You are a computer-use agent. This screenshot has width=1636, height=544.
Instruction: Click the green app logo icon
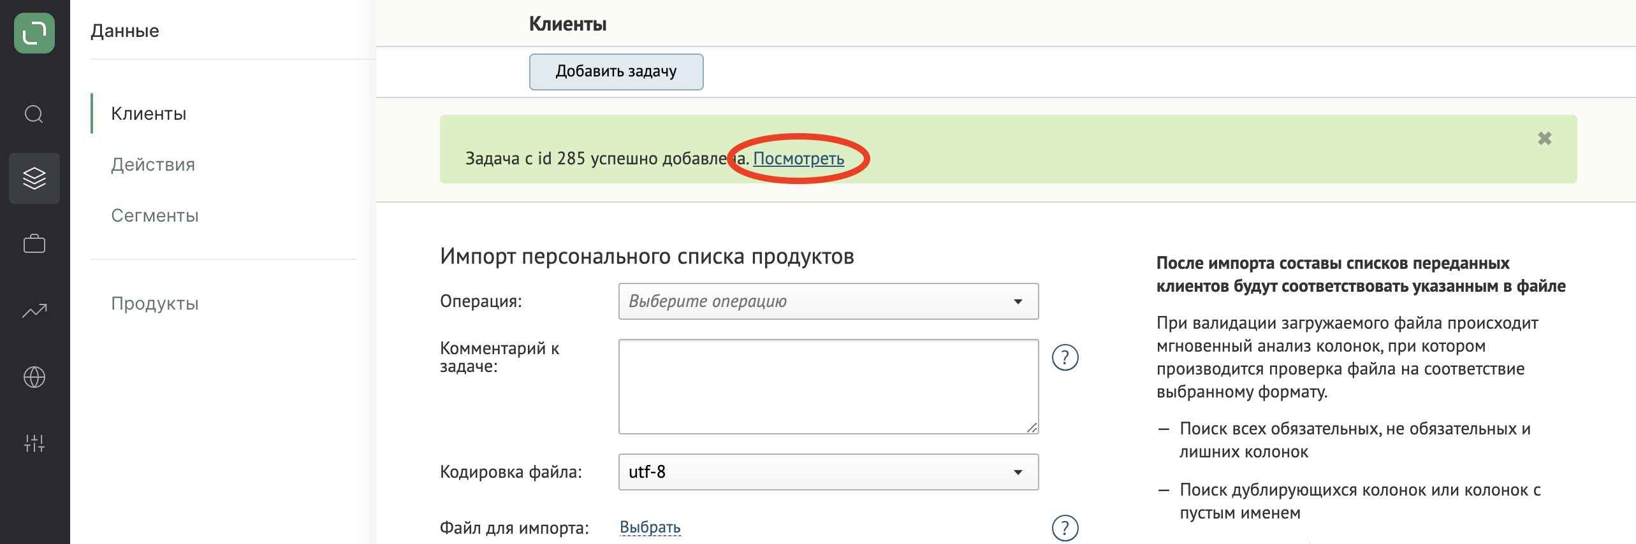point(34,33)
